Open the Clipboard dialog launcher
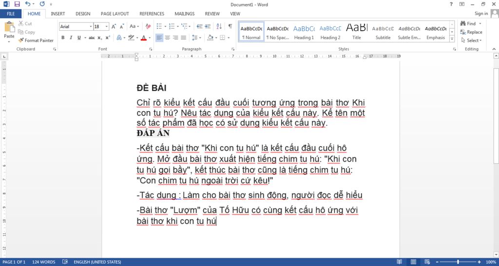This screenshot has height=266, width=499. tap(55, 49)
